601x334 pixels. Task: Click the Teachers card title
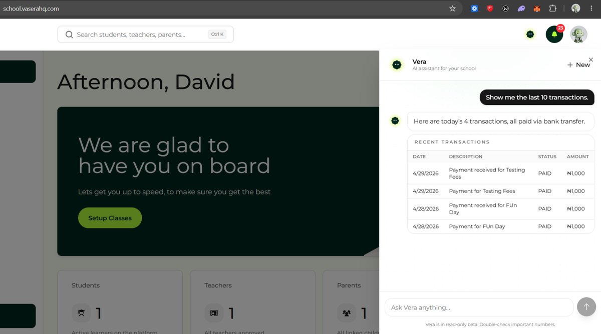click(218, 285)
